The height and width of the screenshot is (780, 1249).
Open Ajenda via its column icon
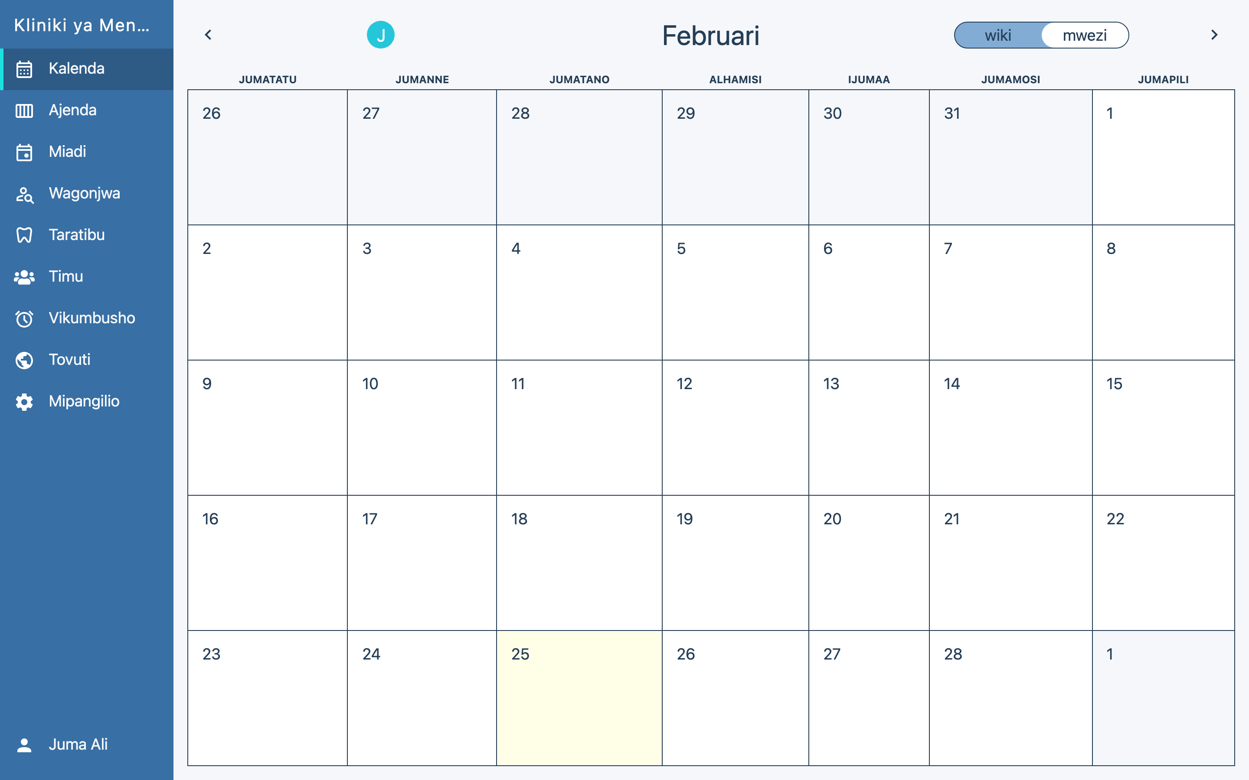(x=24, y=110)
